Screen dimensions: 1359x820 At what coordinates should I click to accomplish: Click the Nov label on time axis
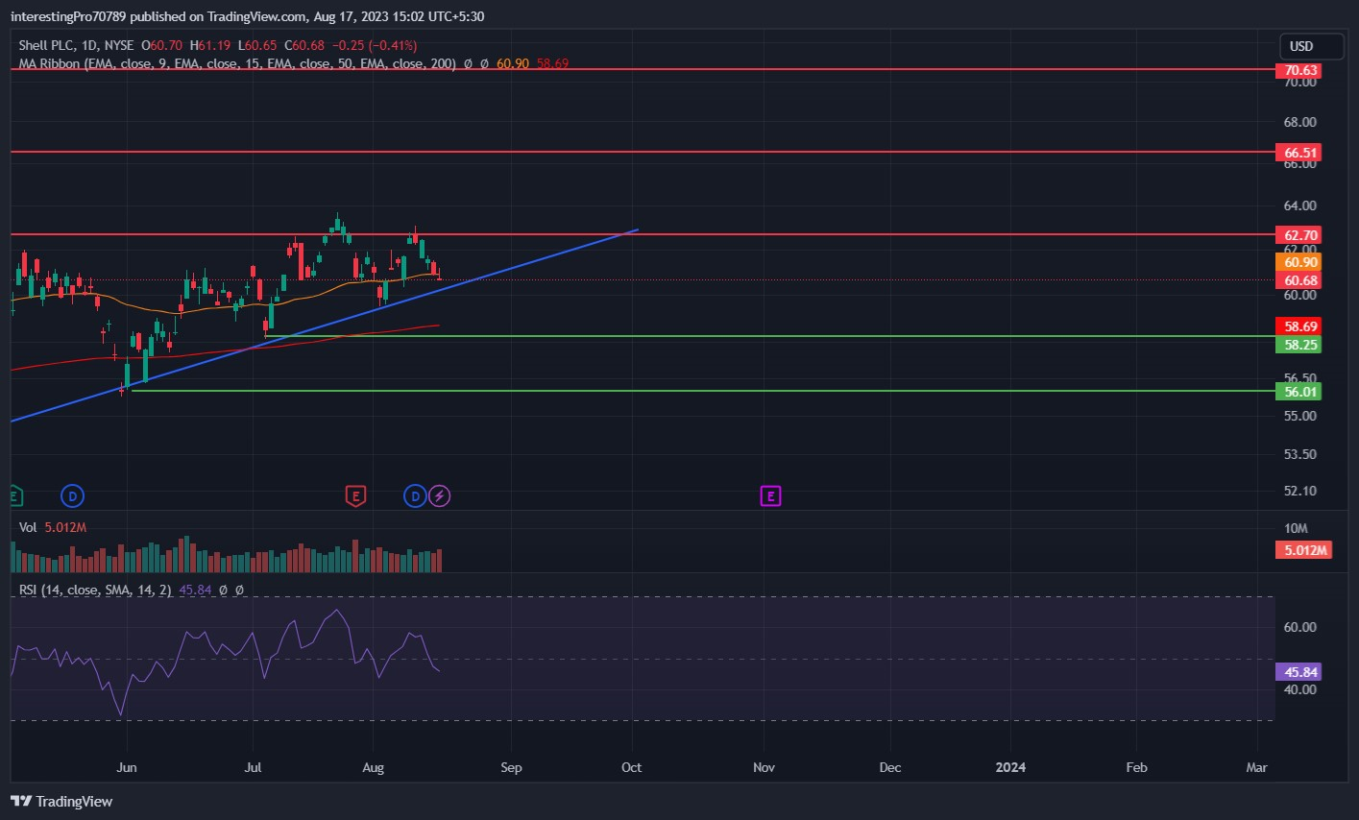(x=764, y=767)
